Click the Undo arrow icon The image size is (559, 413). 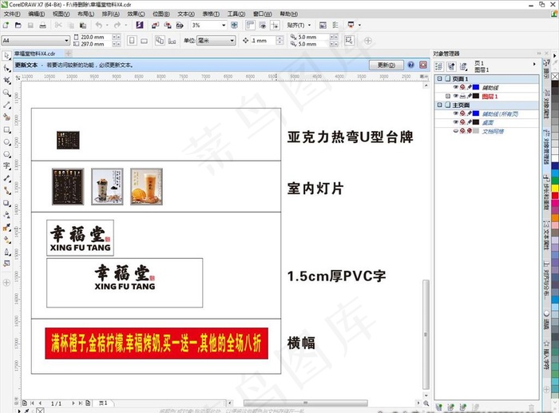tap(99, 26)
